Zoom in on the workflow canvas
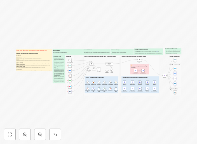 point(25,134)
